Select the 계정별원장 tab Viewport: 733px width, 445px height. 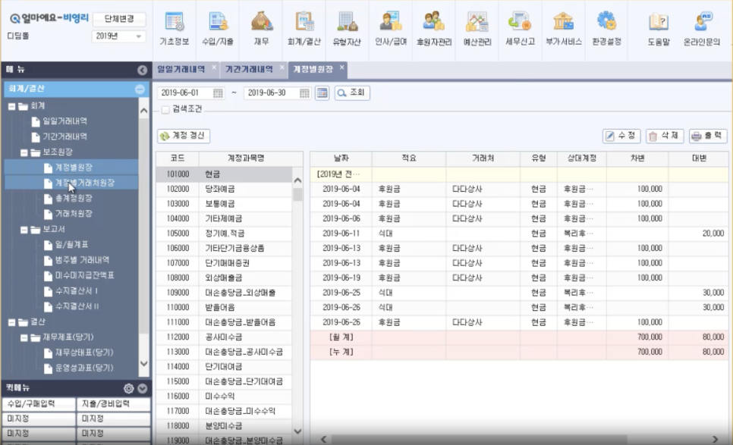tap(313, 69)
